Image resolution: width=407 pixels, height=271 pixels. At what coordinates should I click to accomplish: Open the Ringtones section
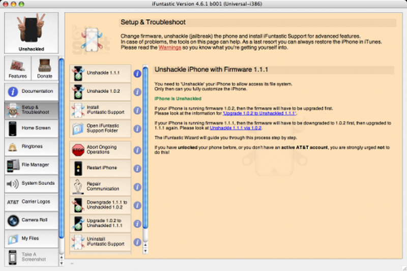[x=31, y=147]
